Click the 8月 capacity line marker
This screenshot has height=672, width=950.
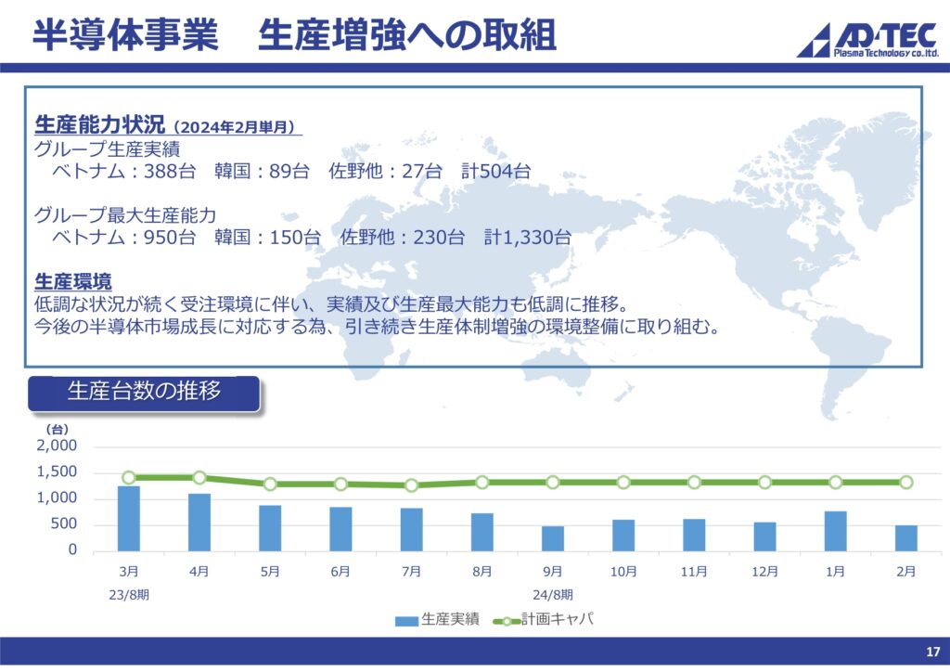pyautogui.click(x=482, y=483)
